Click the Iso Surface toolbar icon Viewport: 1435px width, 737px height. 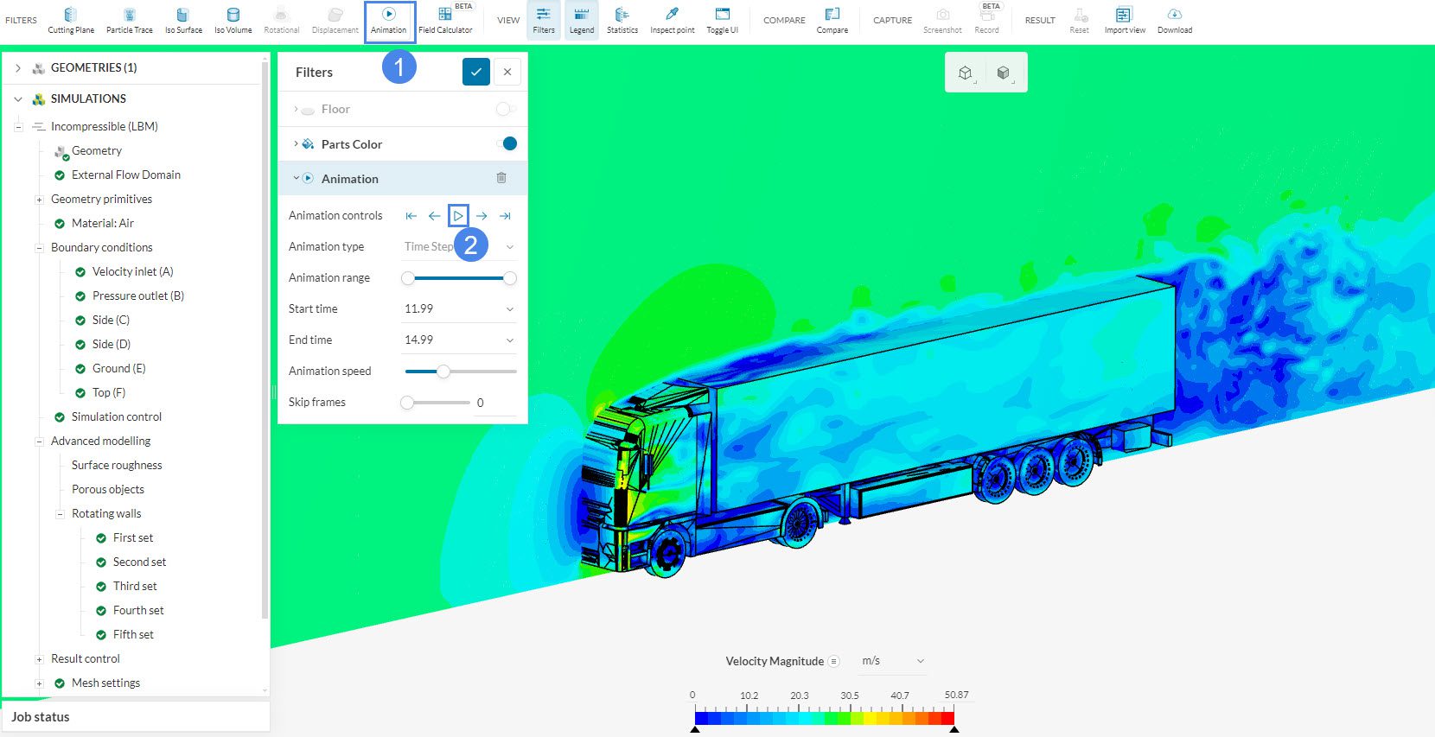click(183, 20)
